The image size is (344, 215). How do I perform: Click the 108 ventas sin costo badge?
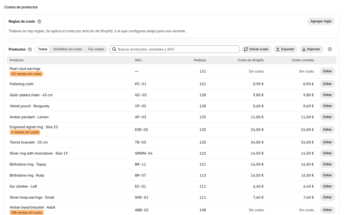(x=27, y=213)
